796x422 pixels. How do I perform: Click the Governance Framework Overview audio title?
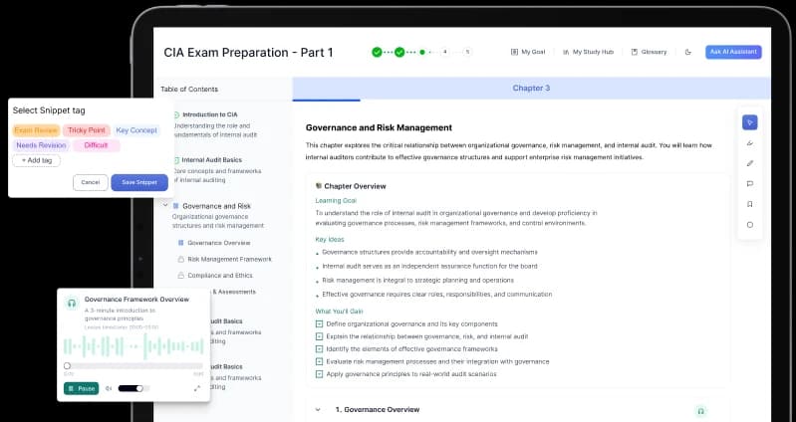tap(136, 300)
